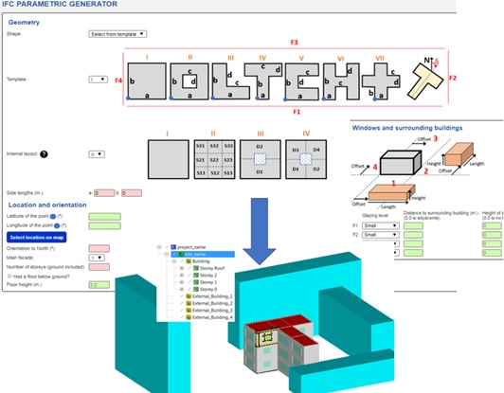Toggle 'Has a floor below ground?' checkbox
This screenshot has height=393, width=504.
[9, 276]
